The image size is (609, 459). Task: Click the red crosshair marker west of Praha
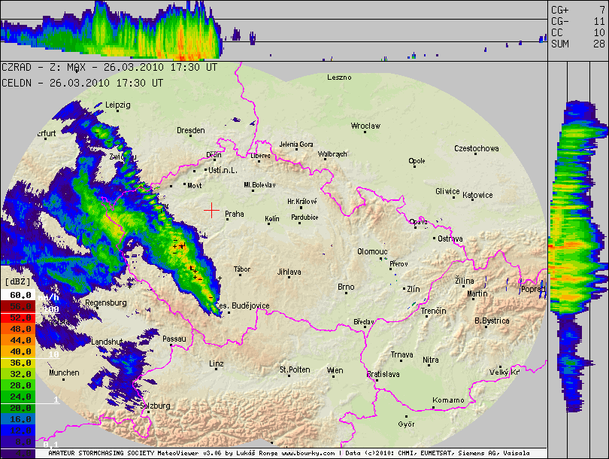click(x=212, y=210)
